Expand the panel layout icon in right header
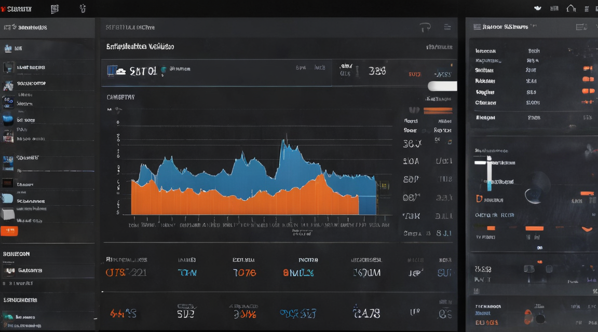Screen dimensions: 598x332 click(x=581, y=26)
